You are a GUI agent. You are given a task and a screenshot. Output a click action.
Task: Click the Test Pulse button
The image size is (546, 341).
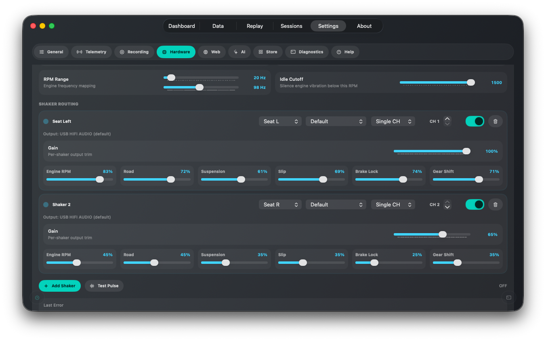(104, 286)
